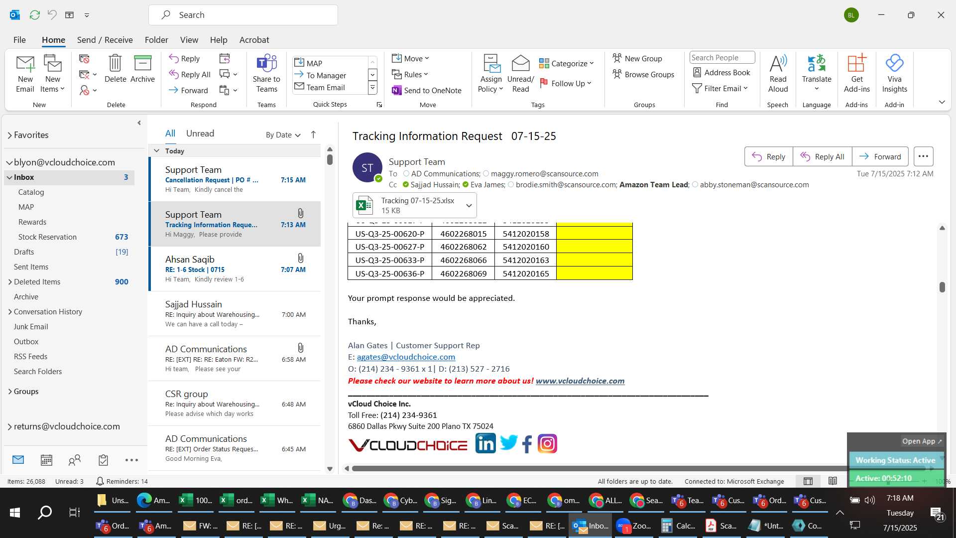Open the Rules dropdown
Screen dimensions: 956x538
(x=410, y=74)
